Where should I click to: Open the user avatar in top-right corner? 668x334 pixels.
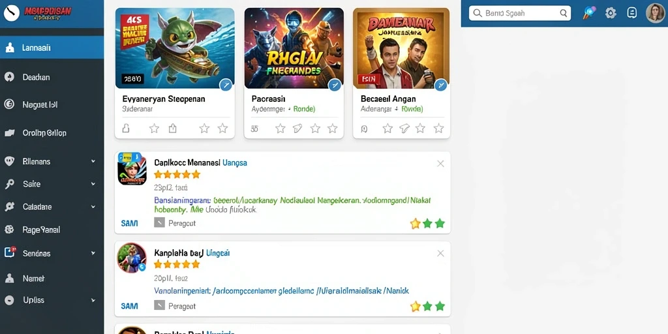pyautogui.click(x=655, y=13)
